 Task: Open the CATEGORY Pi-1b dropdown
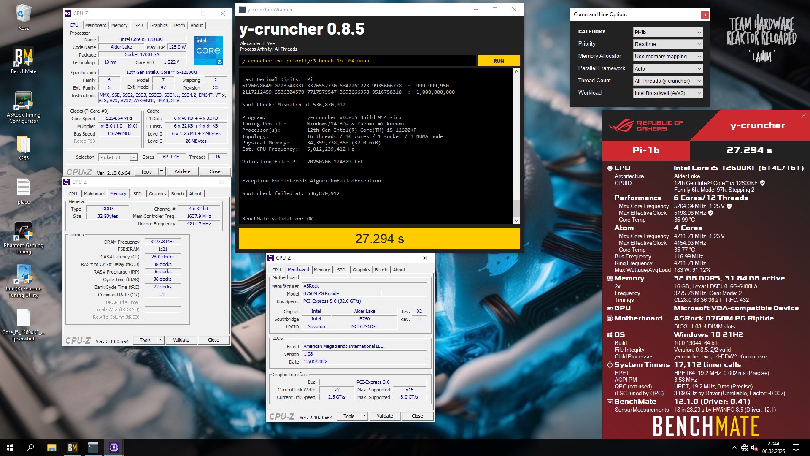(668, 32)
